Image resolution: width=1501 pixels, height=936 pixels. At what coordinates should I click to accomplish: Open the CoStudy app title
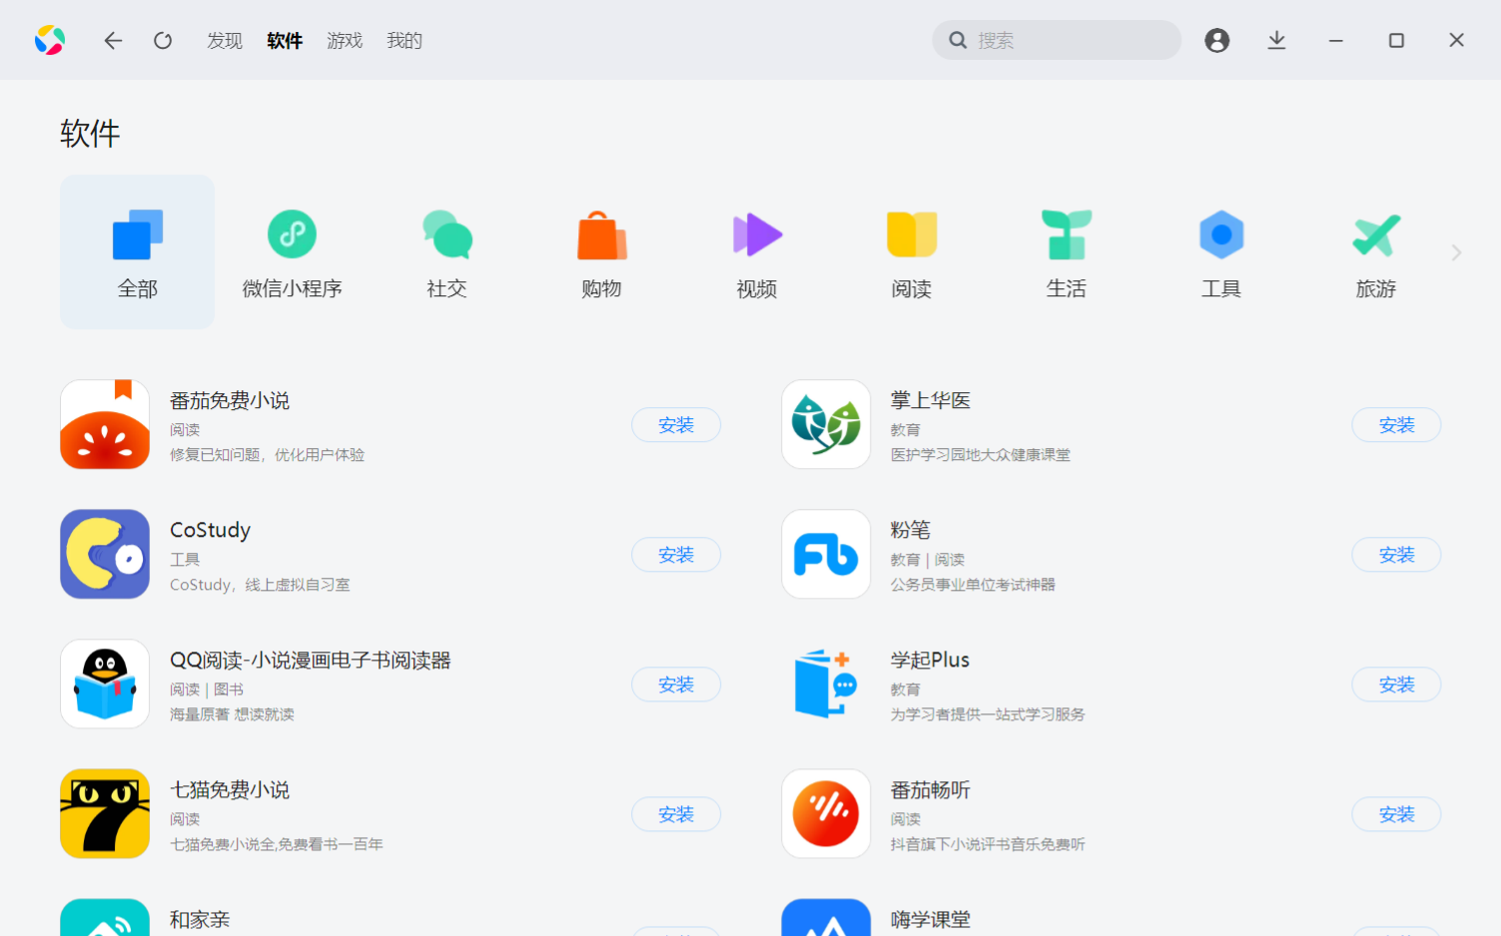[210, 530]
